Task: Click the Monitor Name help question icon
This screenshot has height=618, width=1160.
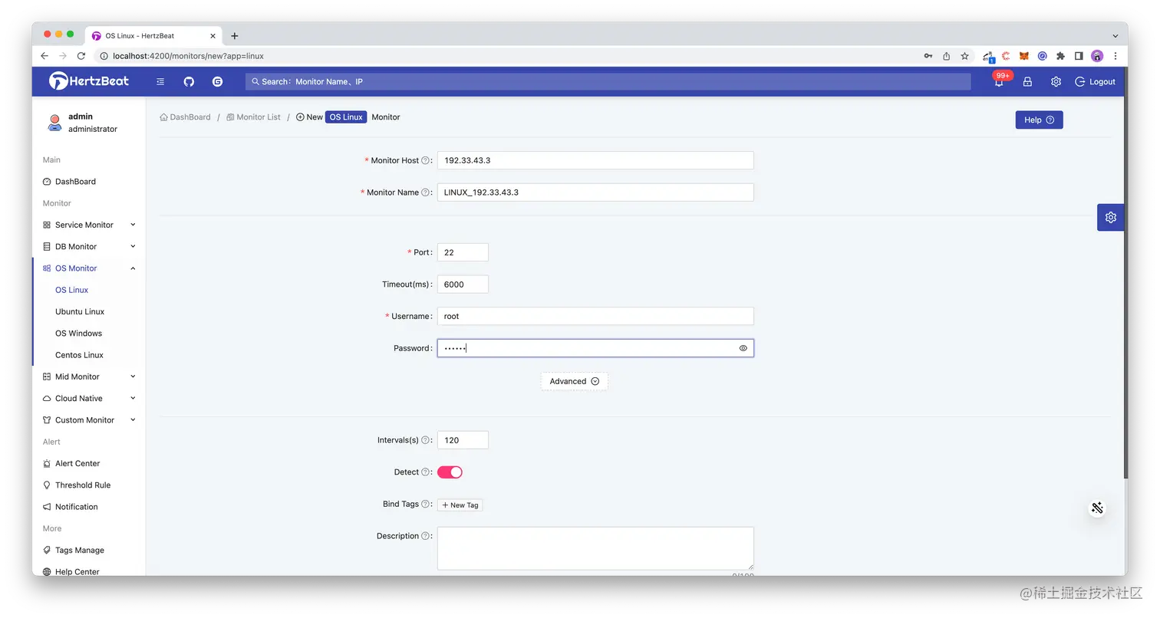Action: click(x=425, y=192)
